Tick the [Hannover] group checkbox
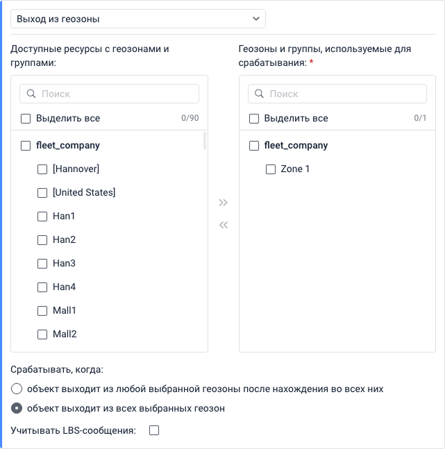This screenshot has height=449, width=445. click(42, 169)
